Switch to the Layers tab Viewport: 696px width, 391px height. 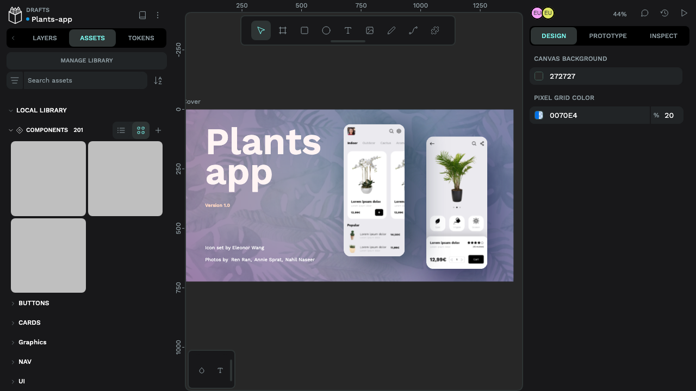(x=45, y=38)
